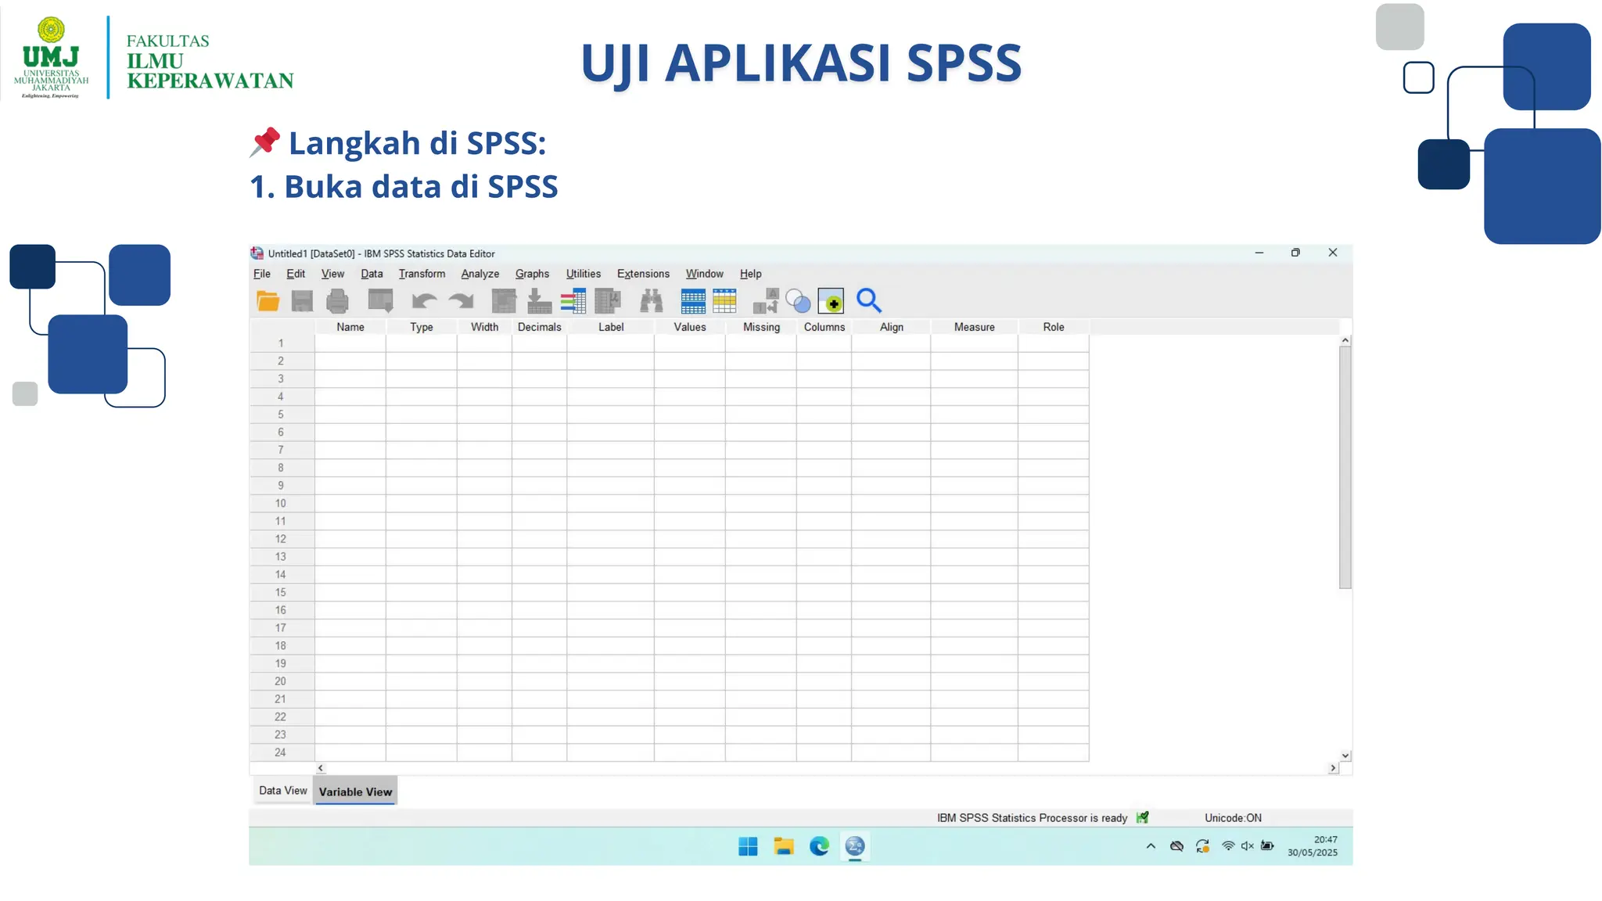Click the Open data document folder icon

(268, 301)
